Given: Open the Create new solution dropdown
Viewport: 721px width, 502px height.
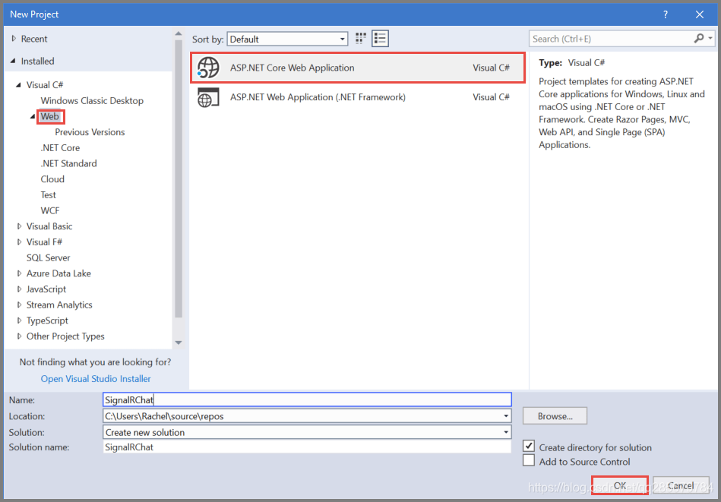Looking at the screenshot, I should pyautogui.click(x=504, y=431).
